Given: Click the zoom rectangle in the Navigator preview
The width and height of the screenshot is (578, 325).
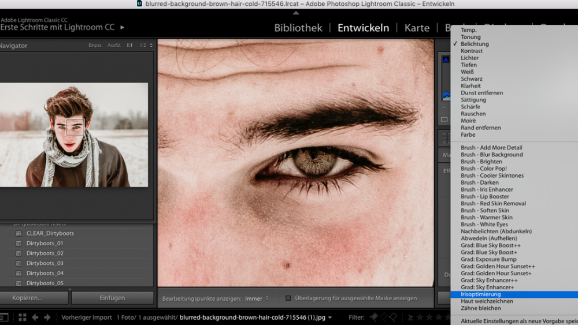Looking at the screenshot, I should click(x=75, y=128).
